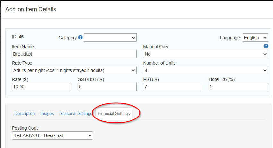Image resolution: width=273 pixels, height=148 pixels.
Task: Click the GST/HST(%) input field
Action: pos(107,87)
